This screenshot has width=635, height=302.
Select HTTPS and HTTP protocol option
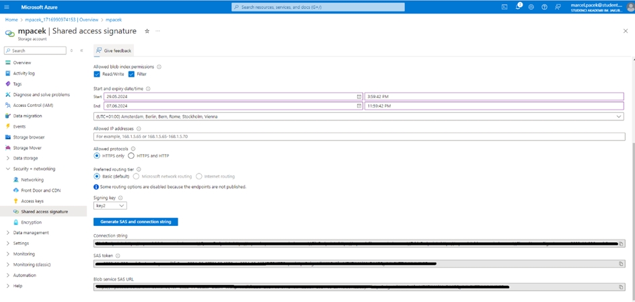[131, 155]
